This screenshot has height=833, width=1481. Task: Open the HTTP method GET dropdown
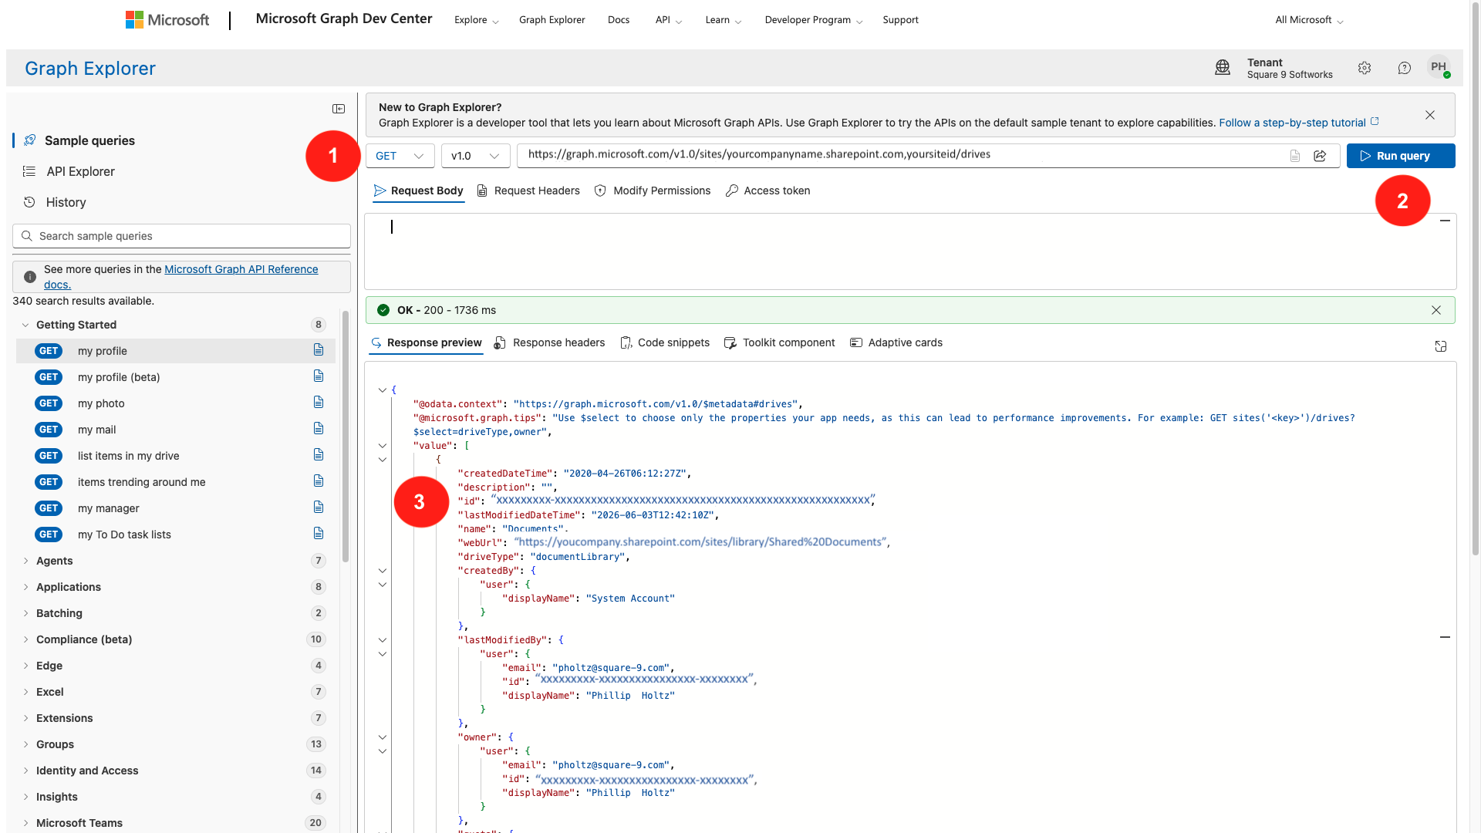(400, 156)
